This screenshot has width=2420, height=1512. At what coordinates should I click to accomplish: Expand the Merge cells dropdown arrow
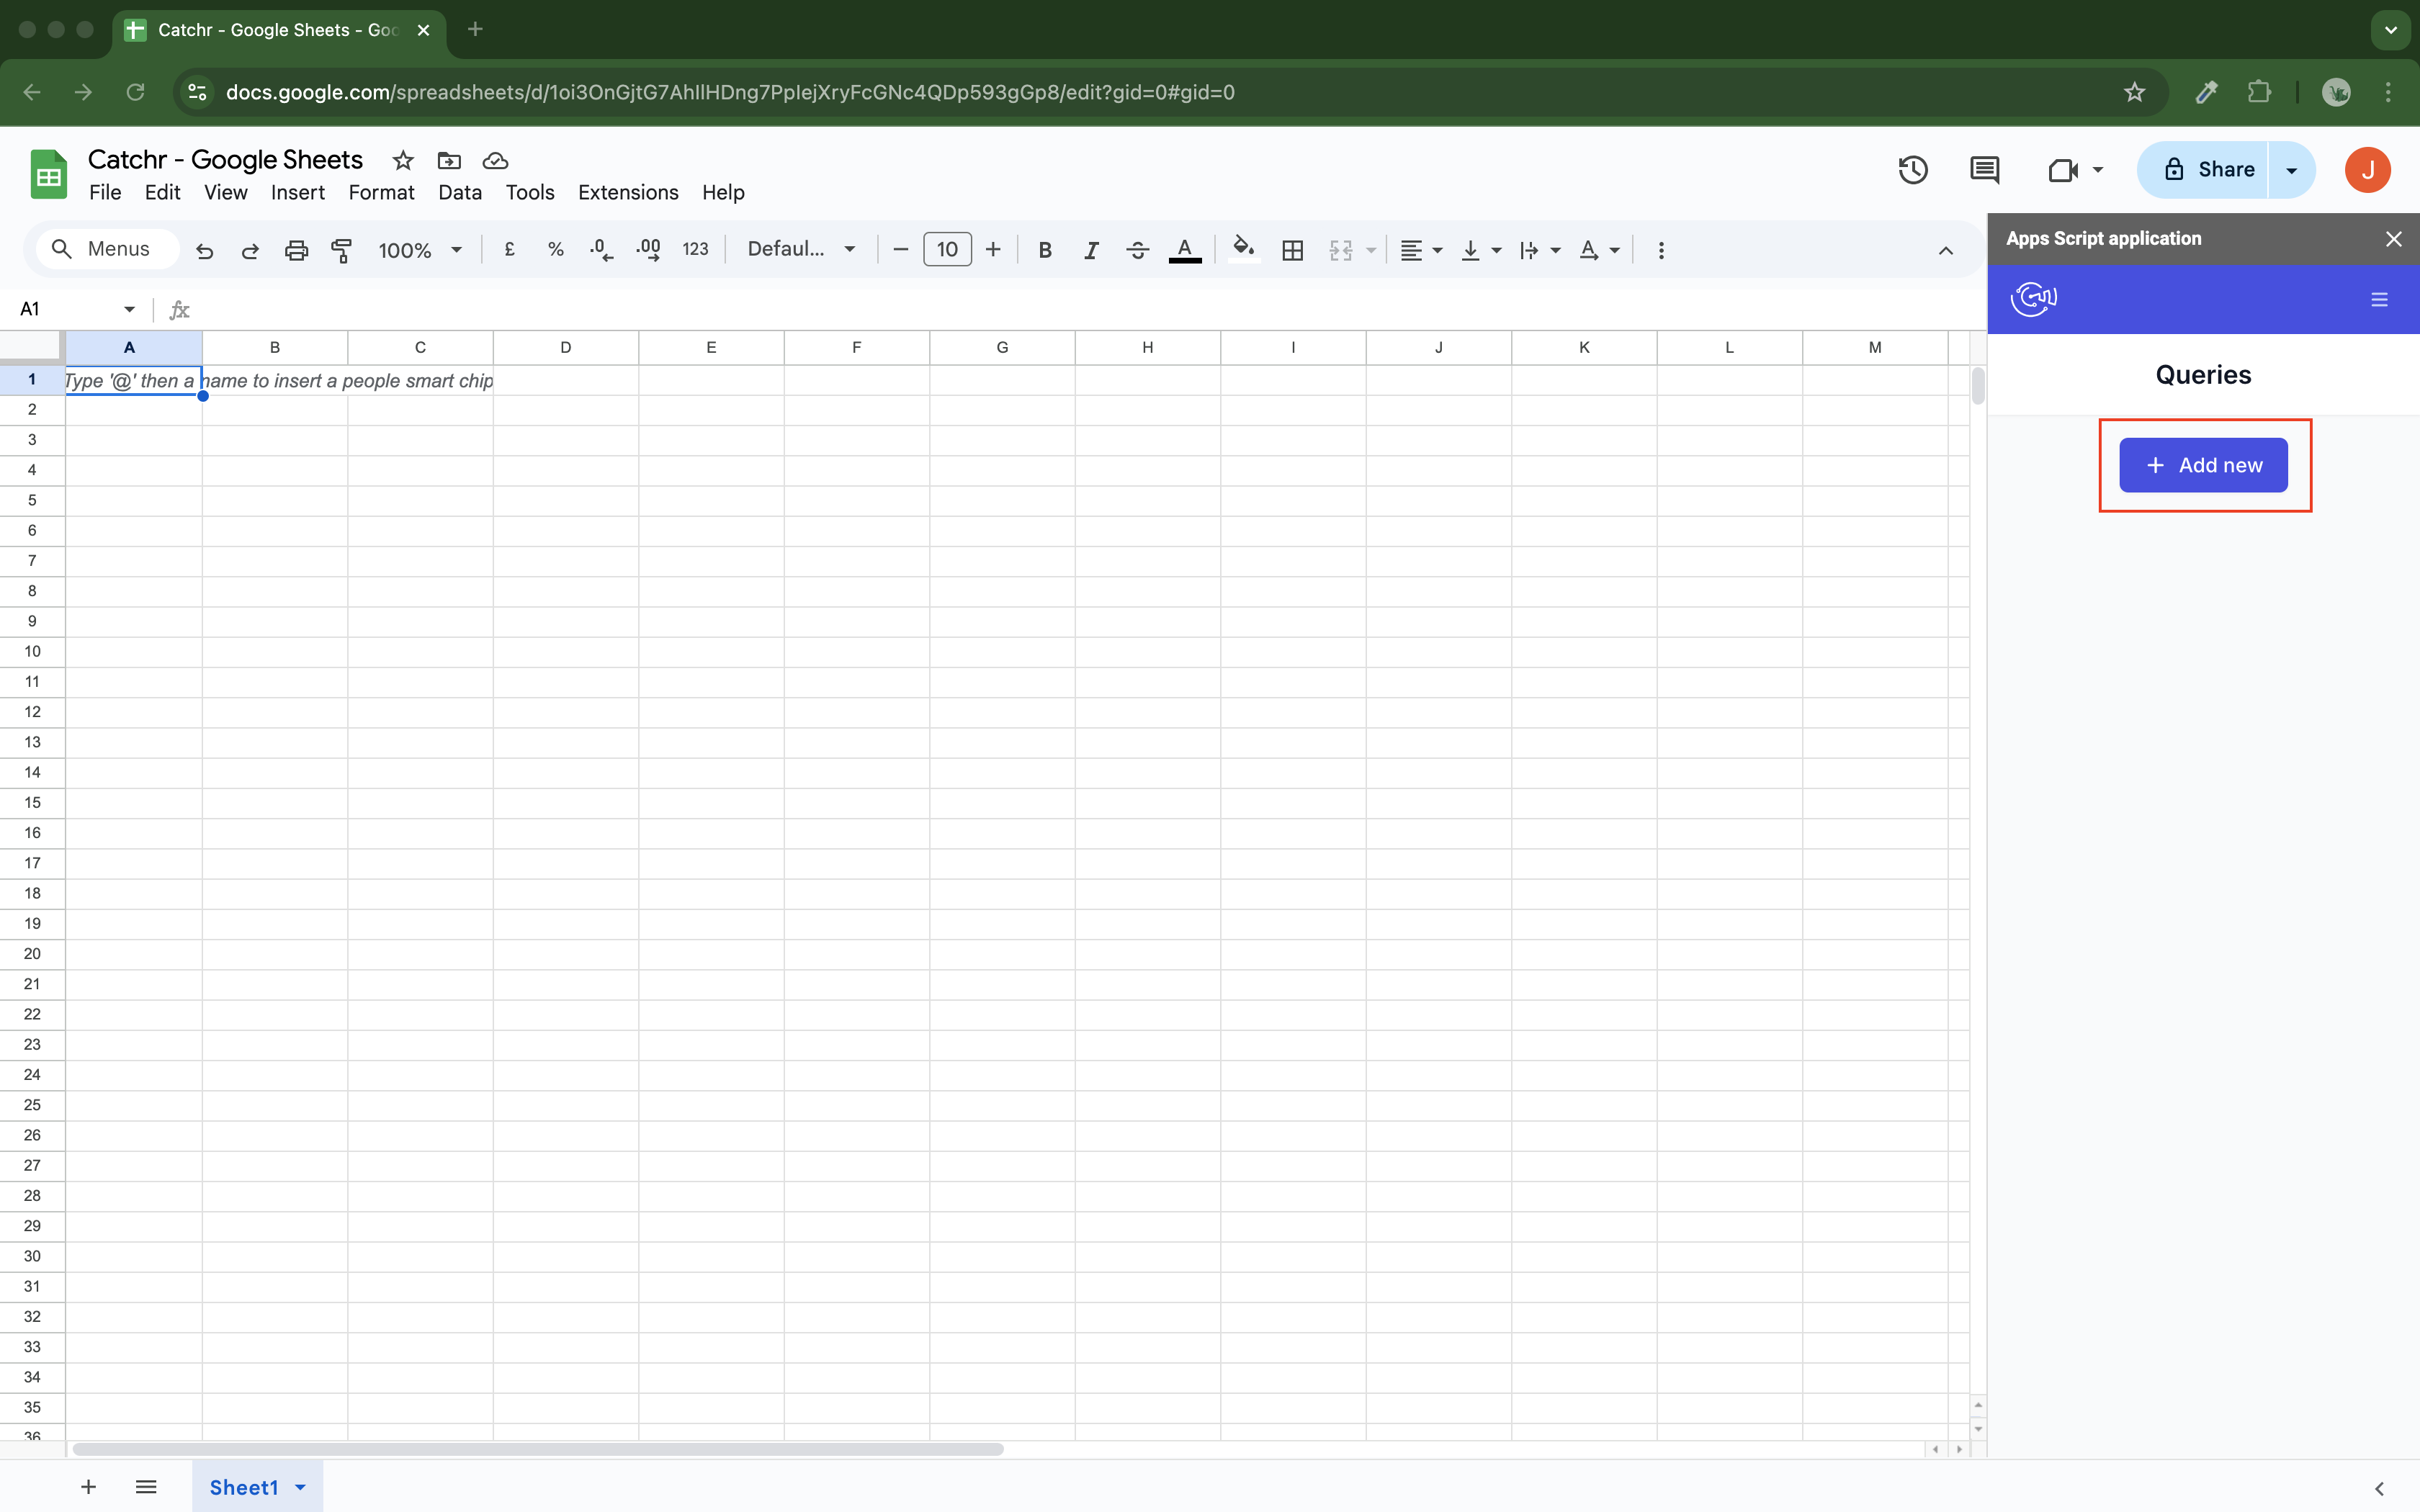point(1372,250)
